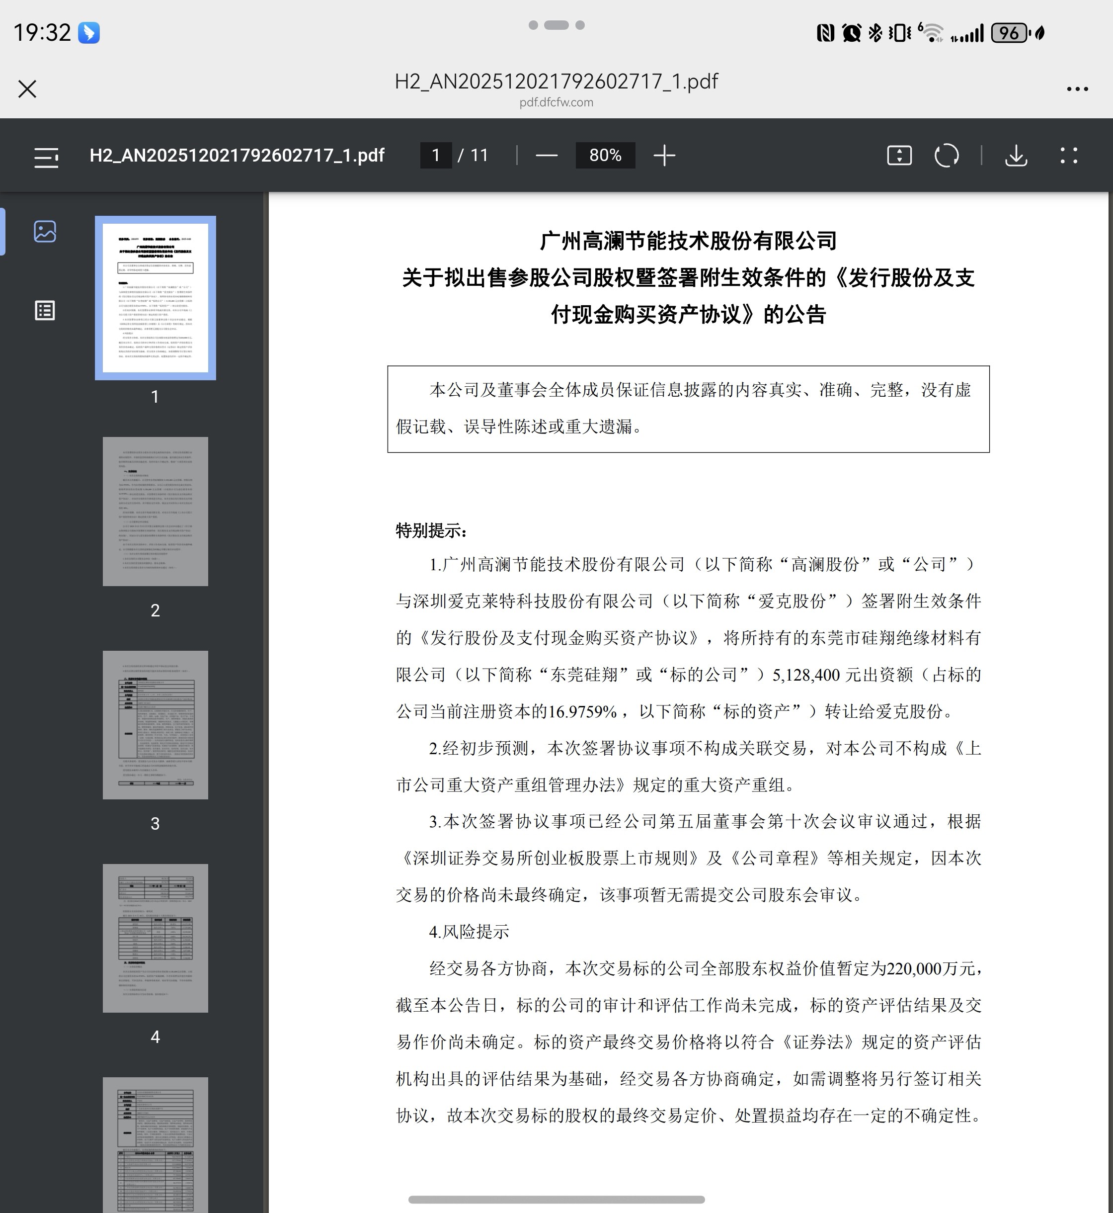Tap the blue app icon in status bar
Screen dimensions: 1113x1213
click(89, 32)
